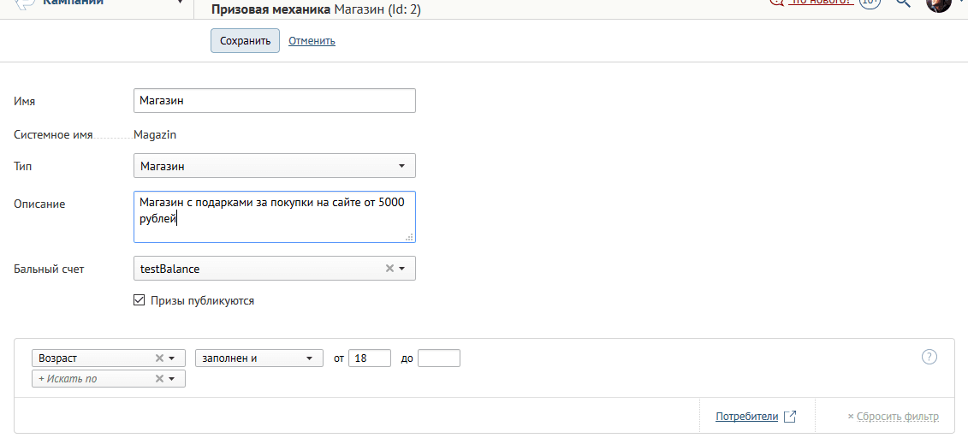Click external link icon next to Потребители
Screen dimensions: 968x444
(x=790, y=417)
